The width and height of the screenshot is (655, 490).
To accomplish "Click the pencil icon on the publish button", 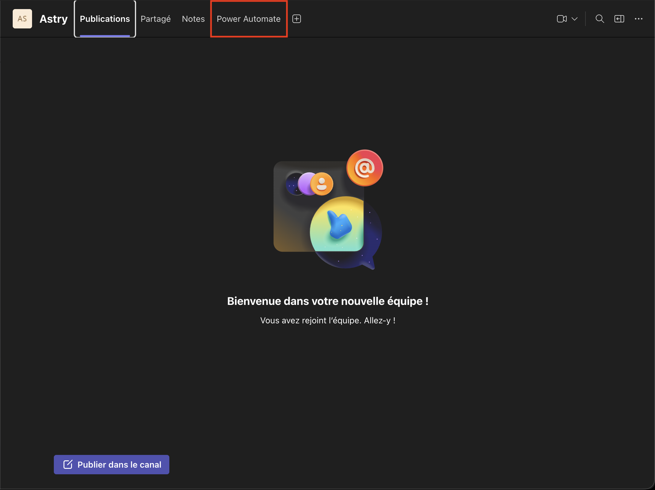I will coord(68,464).
